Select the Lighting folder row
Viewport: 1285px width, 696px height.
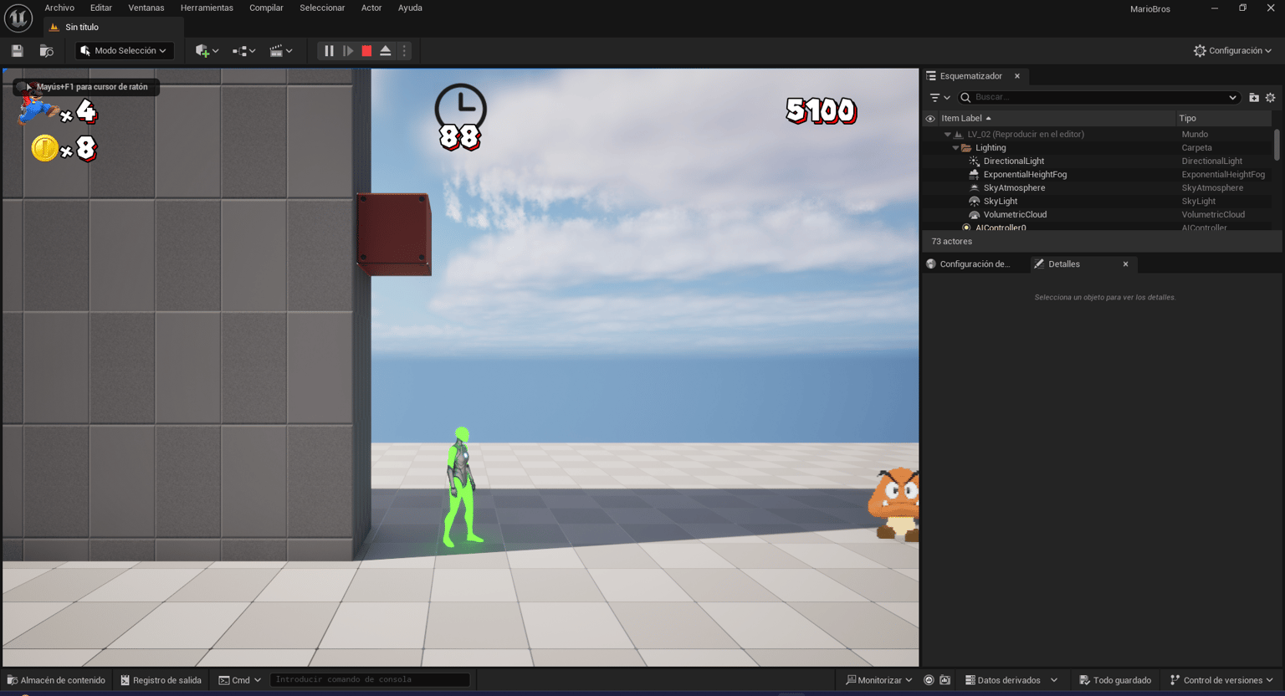pyautogui.click(x=1097, y=148)
